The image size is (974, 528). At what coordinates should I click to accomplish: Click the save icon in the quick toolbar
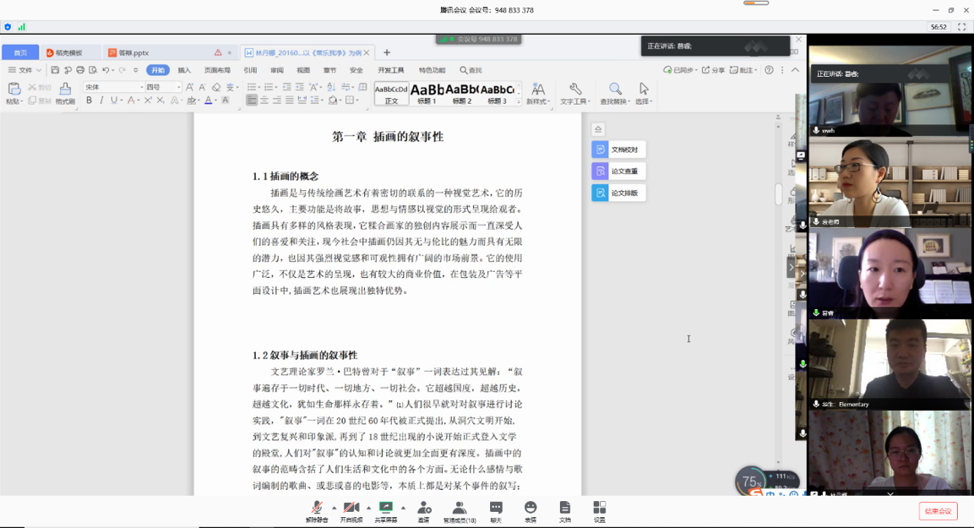(x=55, y=70)
